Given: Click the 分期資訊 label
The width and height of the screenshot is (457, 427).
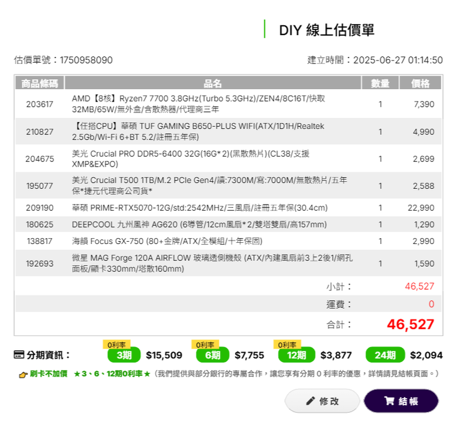Looking at the screenshot, I should (49, 355).
